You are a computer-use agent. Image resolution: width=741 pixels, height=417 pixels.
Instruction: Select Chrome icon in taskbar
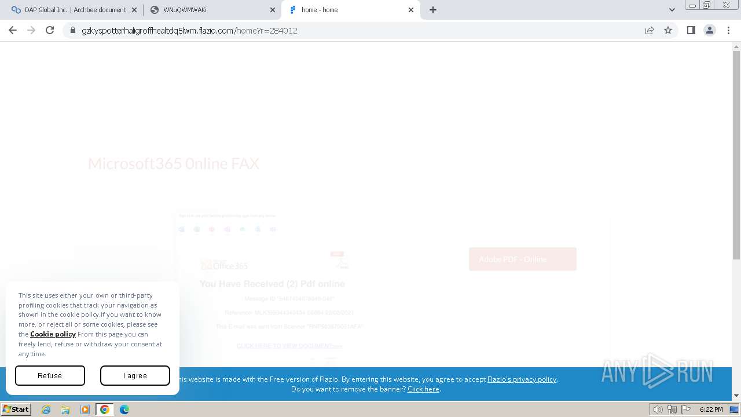(104, 409)
